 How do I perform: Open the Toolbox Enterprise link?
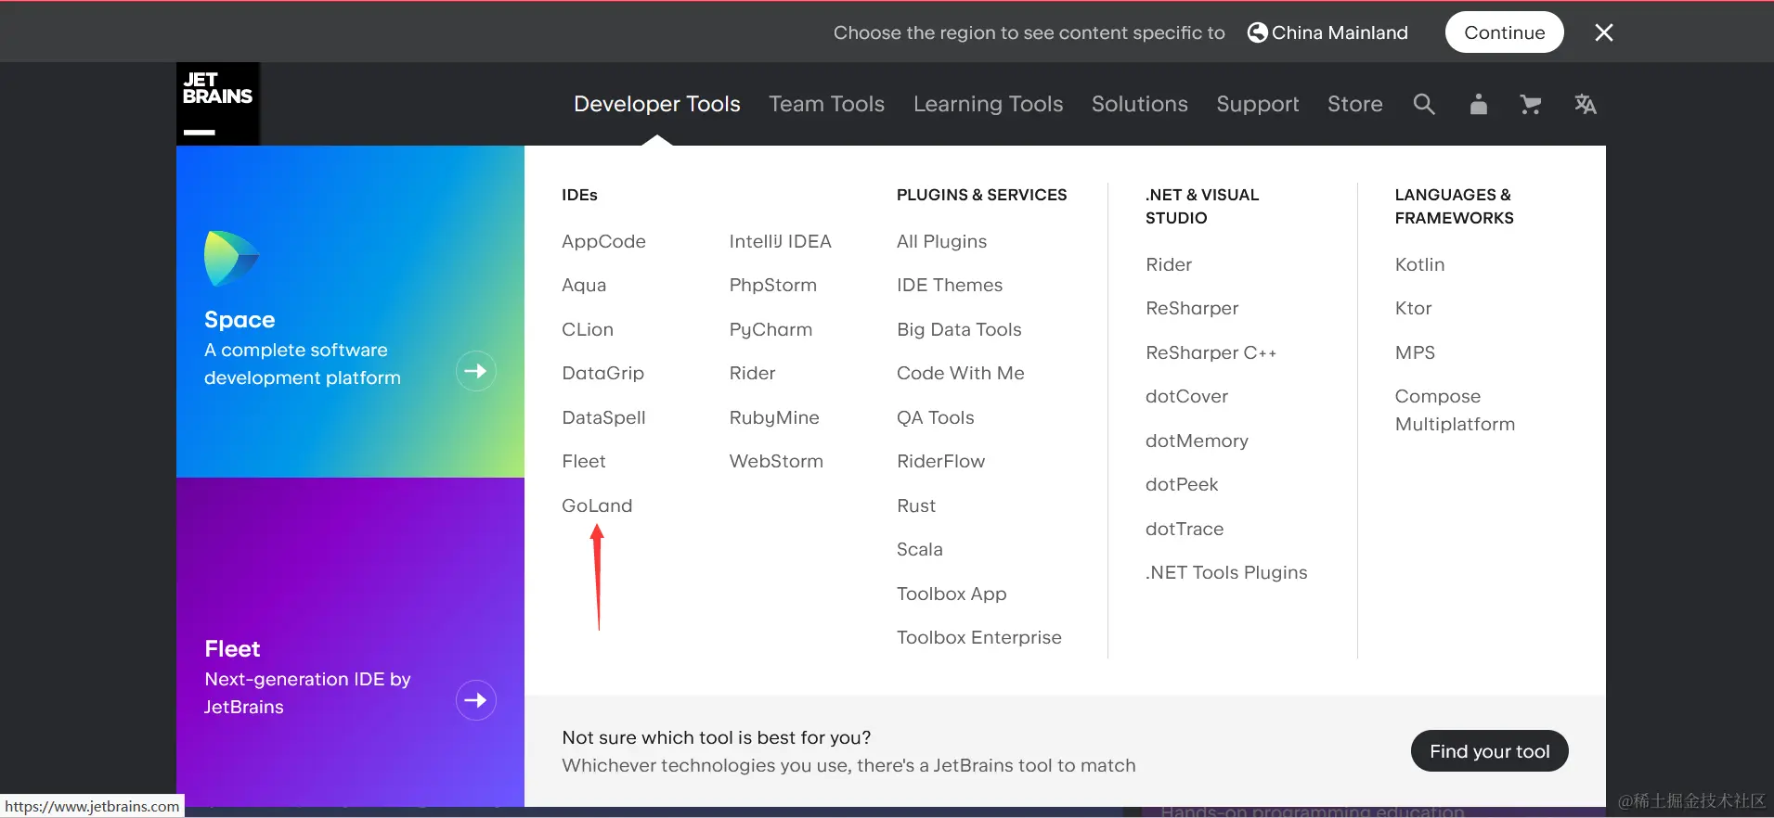click(x=978, y=637)
